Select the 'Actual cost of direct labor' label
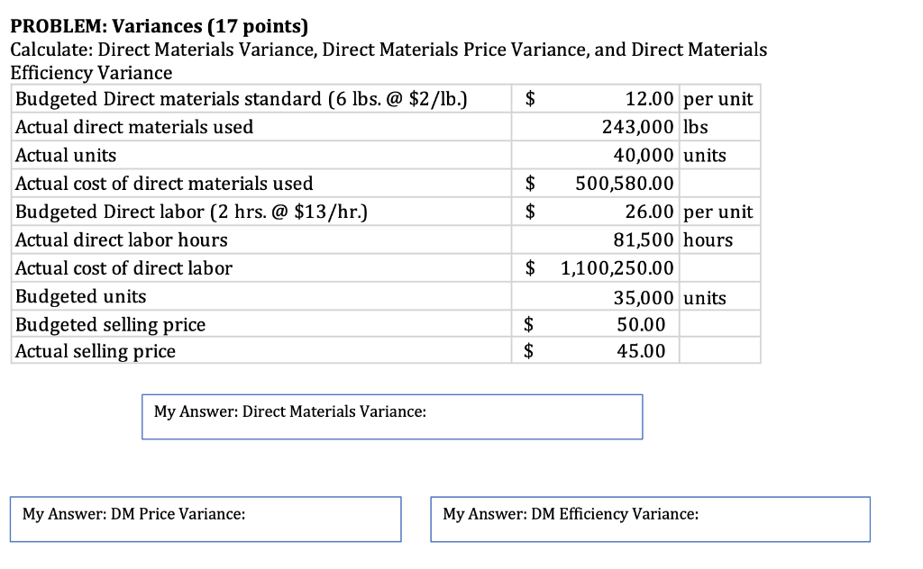Image resolution: width=923 pixels, height=569 pixels. point(124,268)
